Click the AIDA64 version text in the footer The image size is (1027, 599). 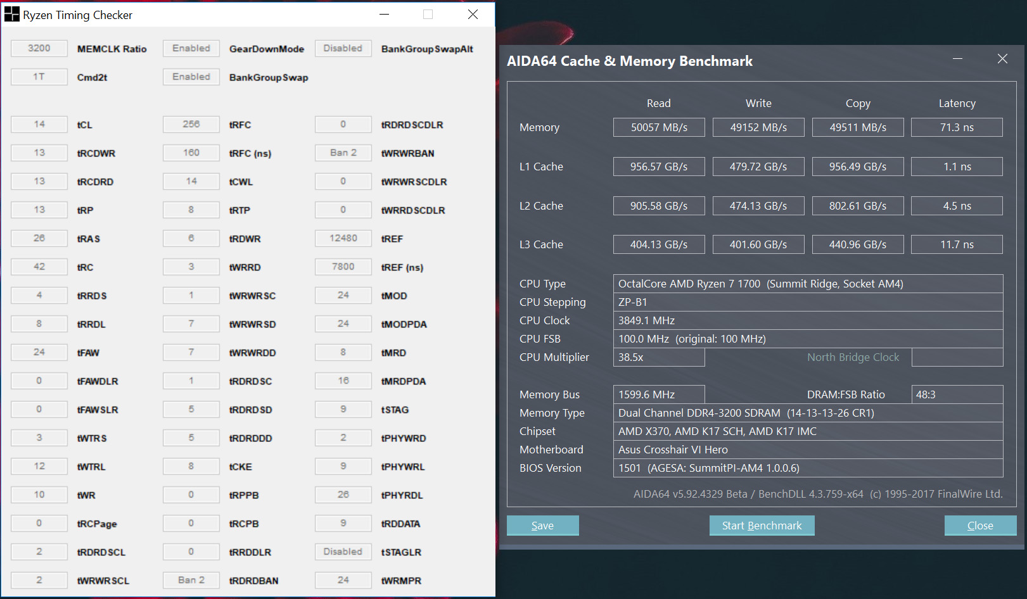[818, 494]
